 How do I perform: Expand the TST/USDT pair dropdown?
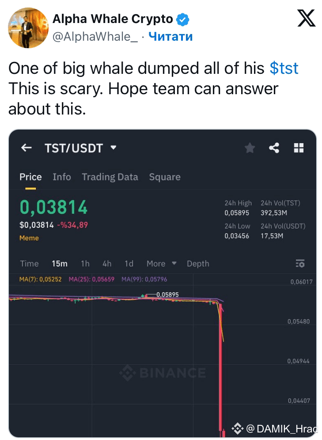click(x=114, y=147)
